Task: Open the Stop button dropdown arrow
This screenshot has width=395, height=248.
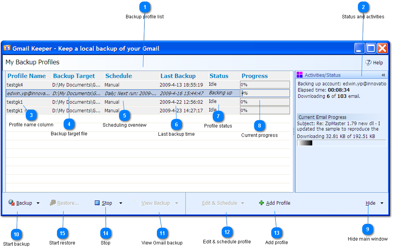Action: pyautogui.click(x=121, y=203)
